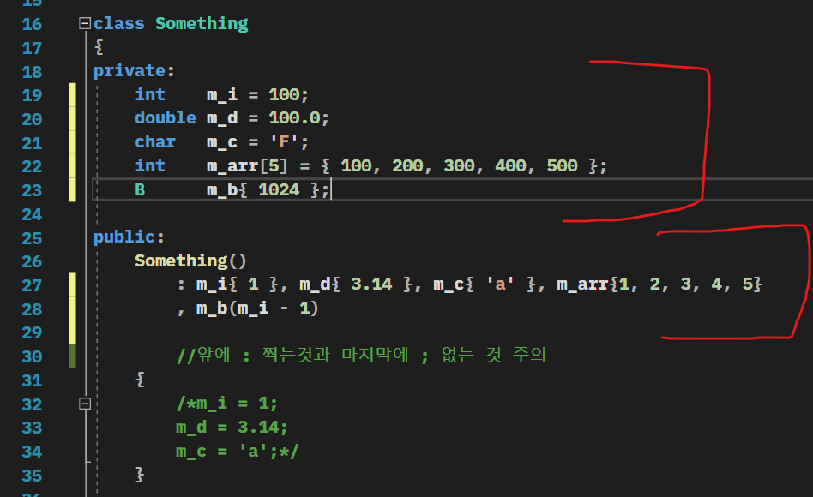Click the 'private:' access specifier
The width and height of the screenshot is (813, 497).
pyautogui.click(x=134, y=71)
